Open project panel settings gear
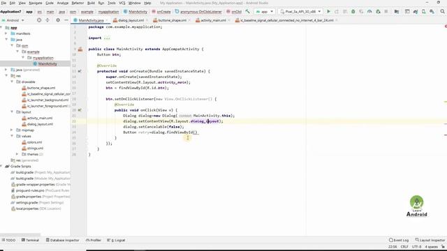This screenshot has width=447, height=251. click(58, 20)
